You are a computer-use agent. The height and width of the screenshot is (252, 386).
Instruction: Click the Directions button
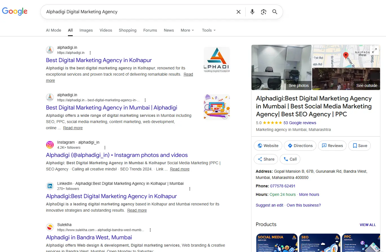tap(300, 146)
